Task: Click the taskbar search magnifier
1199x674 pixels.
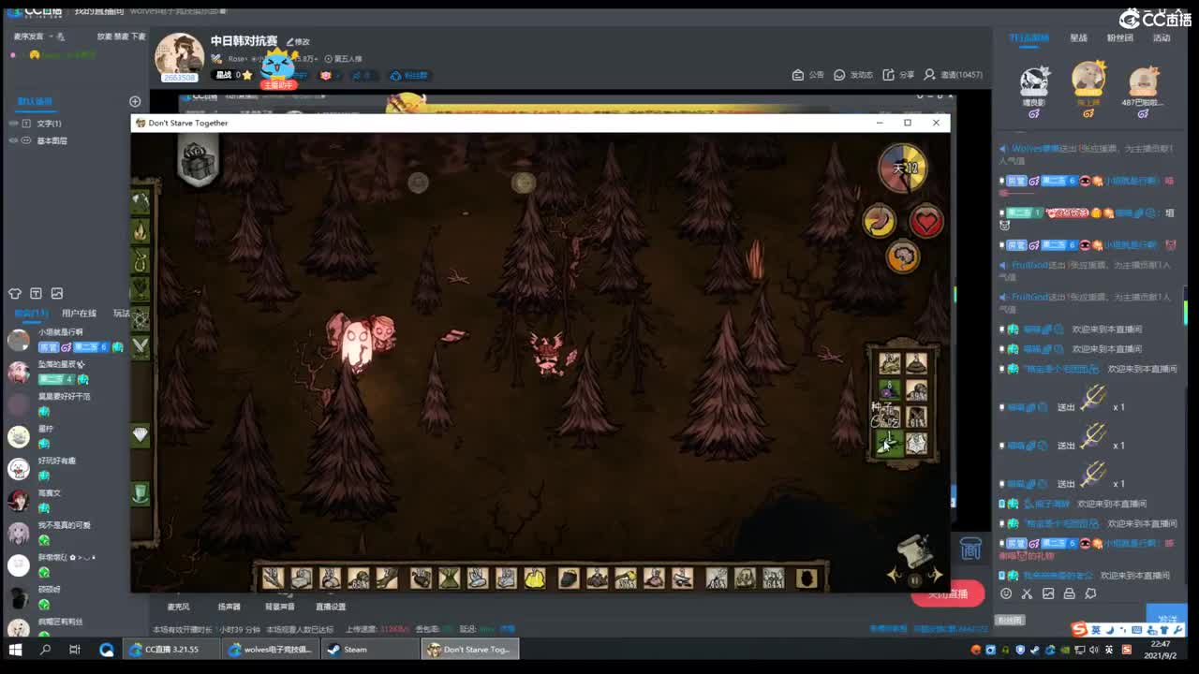Action: click(x=45, y=649)
